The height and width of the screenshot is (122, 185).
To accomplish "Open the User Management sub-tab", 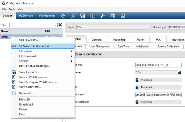I will pos(100,46).
